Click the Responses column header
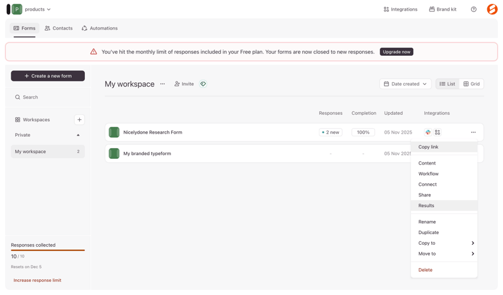503x295 pixels. pos(331,113)
